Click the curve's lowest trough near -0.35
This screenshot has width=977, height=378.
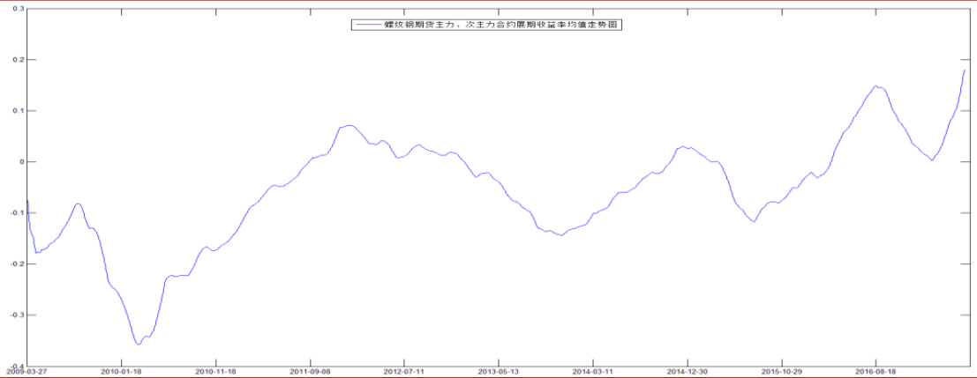pyautogui.click(x=139, y=344)
